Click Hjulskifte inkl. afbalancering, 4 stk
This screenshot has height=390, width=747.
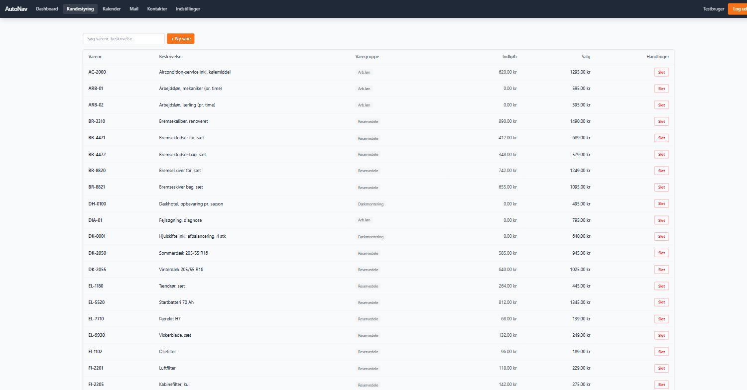click(x=192, y=236)
